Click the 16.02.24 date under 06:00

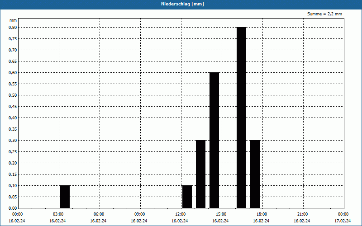tap(98, 221)
